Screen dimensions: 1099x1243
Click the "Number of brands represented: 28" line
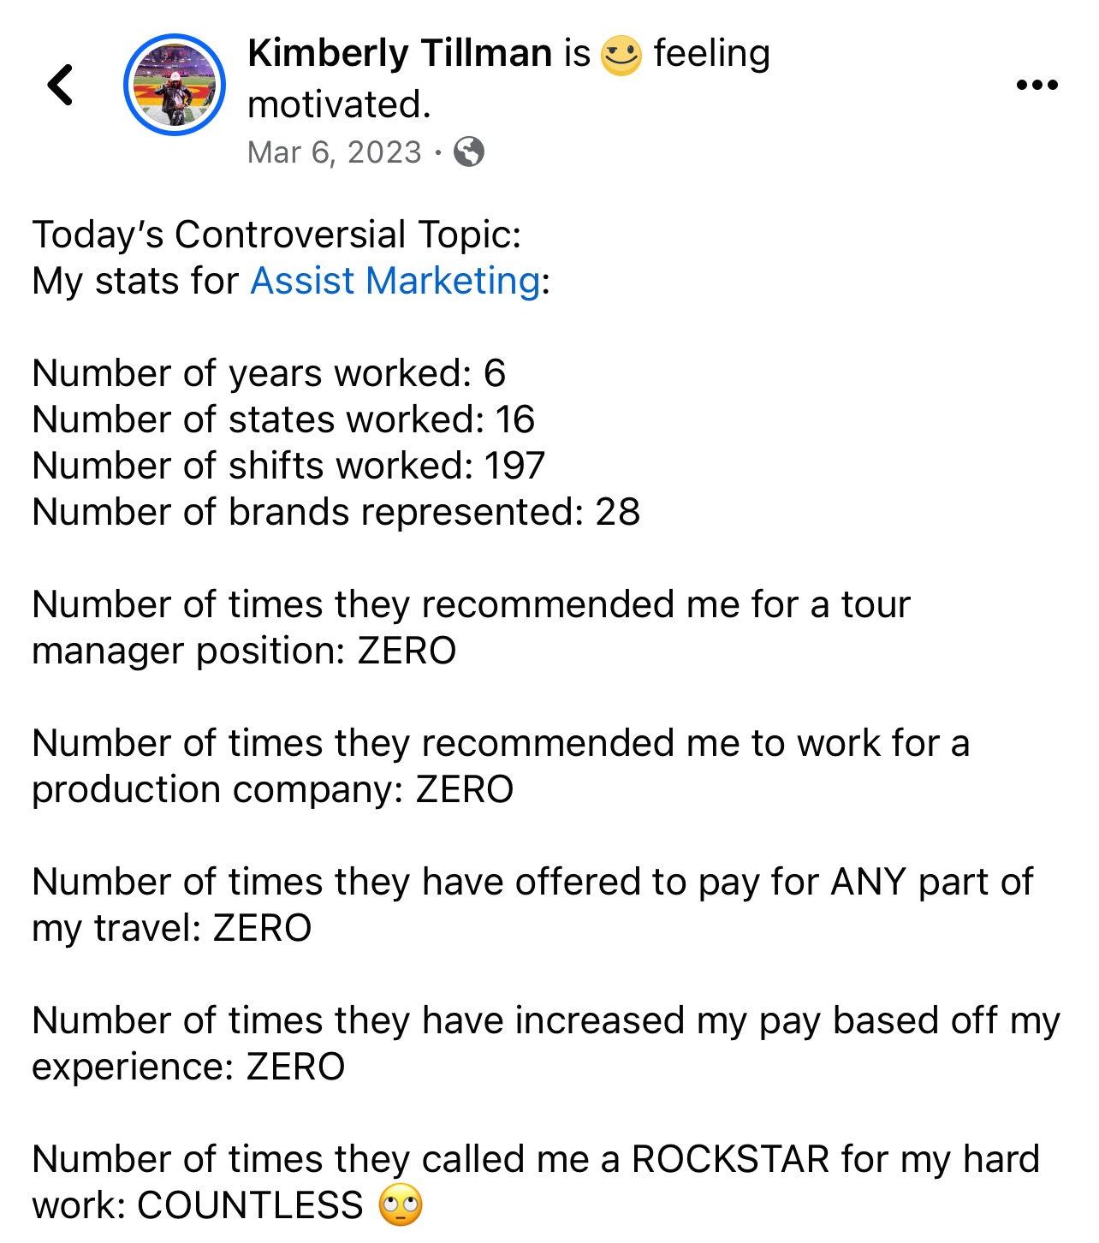pos(336,512)
